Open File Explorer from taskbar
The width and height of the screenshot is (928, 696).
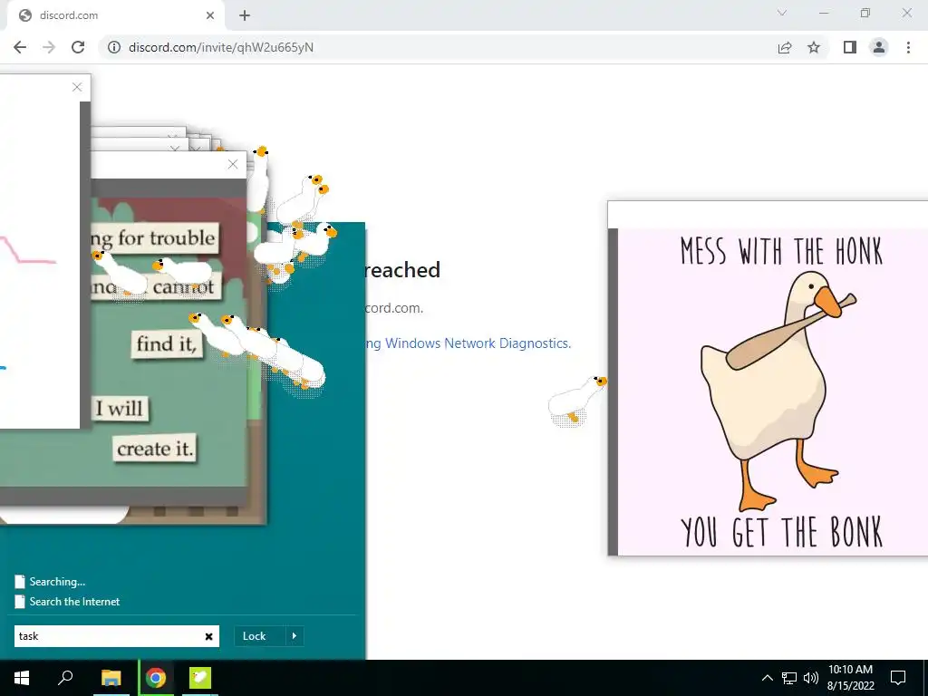tap(111, 678)
